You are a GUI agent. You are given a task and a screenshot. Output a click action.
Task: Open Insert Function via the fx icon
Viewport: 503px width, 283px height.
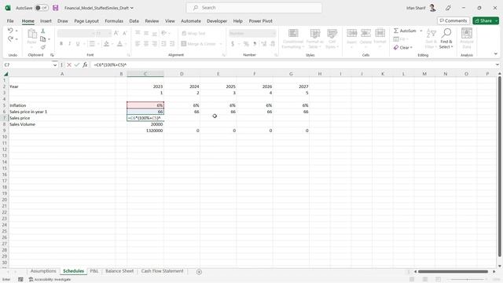(85, 64)
